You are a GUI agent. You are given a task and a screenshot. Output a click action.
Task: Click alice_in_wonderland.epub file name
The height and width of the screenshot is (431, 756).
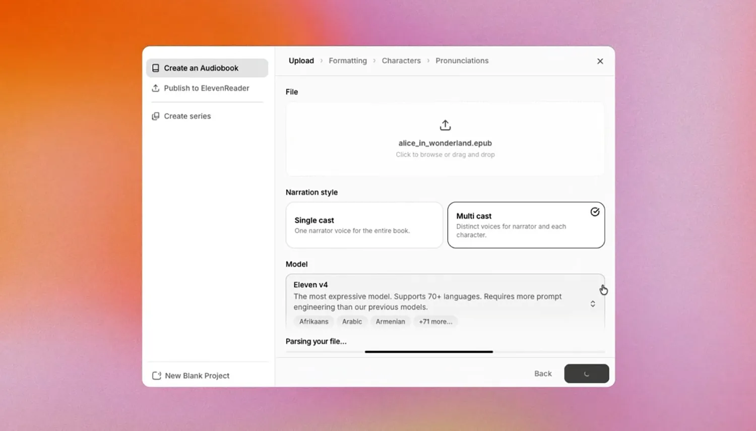tap(445, 143)
